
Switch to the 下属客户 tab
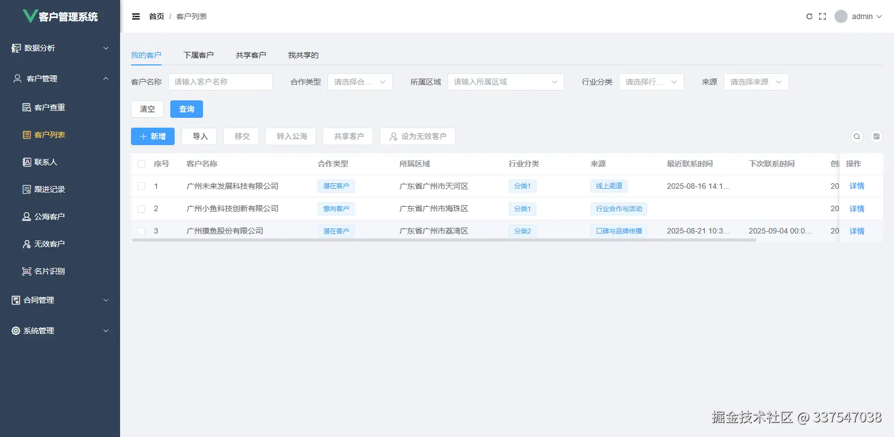(199, 55)
